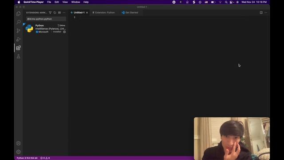This screenshot has width=284, height=160.
Task: Open the Help menu
Action: (x=86, y=2)
